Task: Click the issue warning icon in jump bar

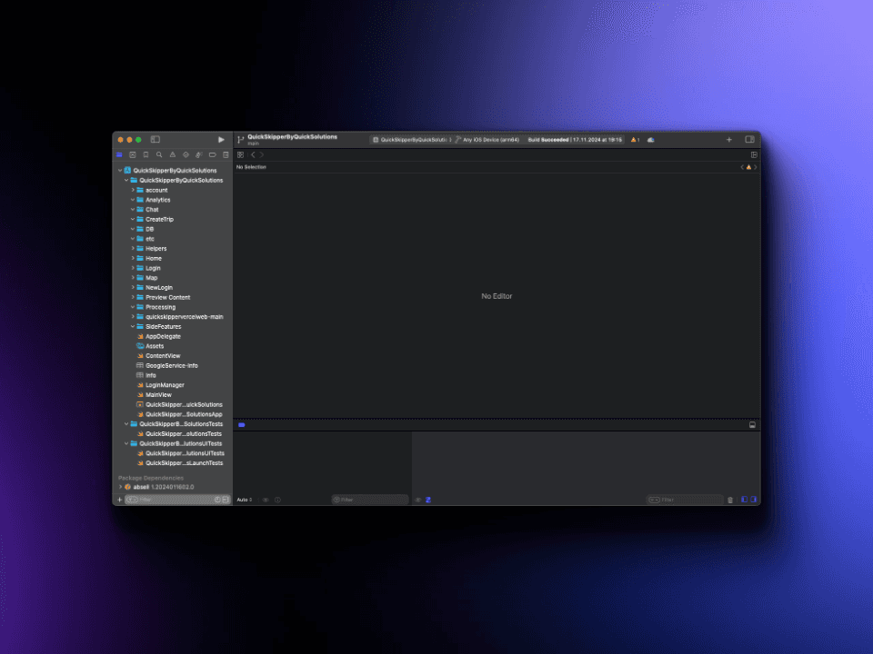Action: pos(748,167)
